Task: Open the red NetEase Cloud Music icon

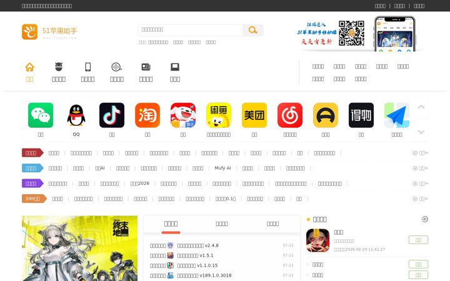Action: 290,116
